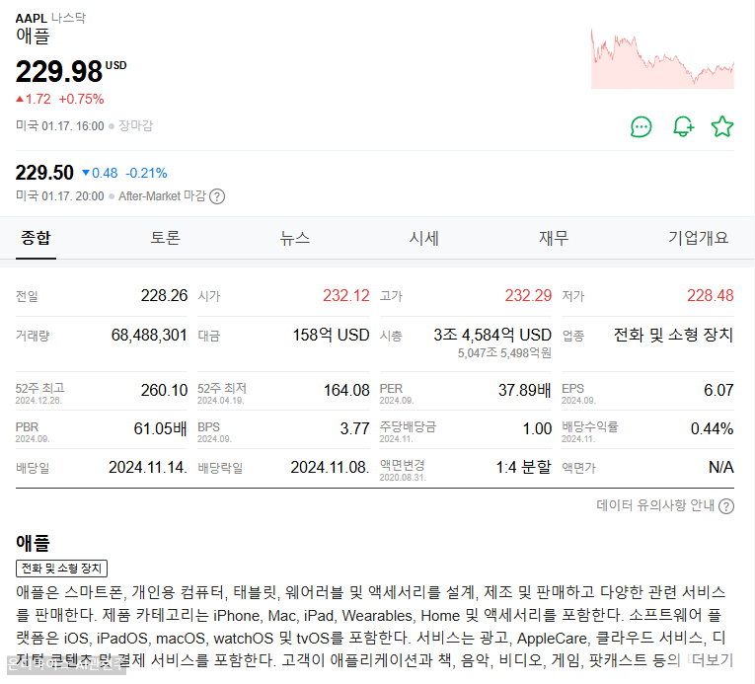Click the 거래량 value 68,488,301
This screenshot has width=755, height=684.
(x=149, y=335)
